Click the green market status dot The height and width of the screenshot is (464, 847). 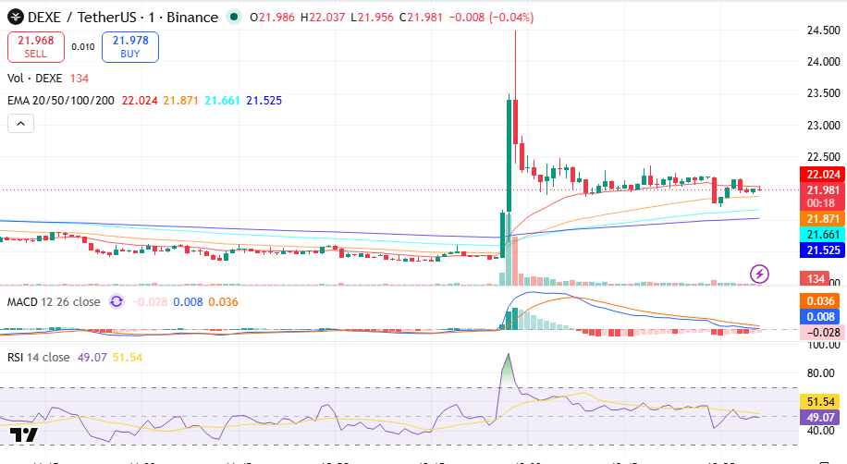(234, 18)
